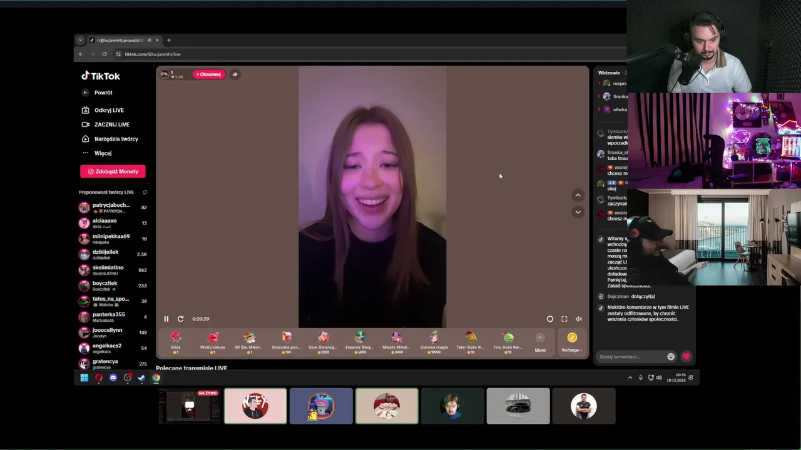Send the Róża gift
The image size is (801, 450).
pos(176,342)
